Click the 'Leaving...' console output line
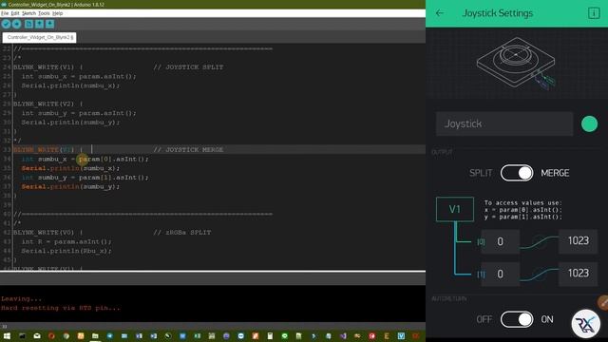Image resolution: width=608 pixels, height=342 pixels. tap(21, 298)
